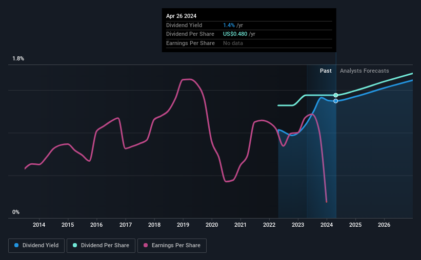The width and height of the screenshot is (421, 260).
Task: Click the blue Dividend Yield legend dot
Action: tap(16, 245)
